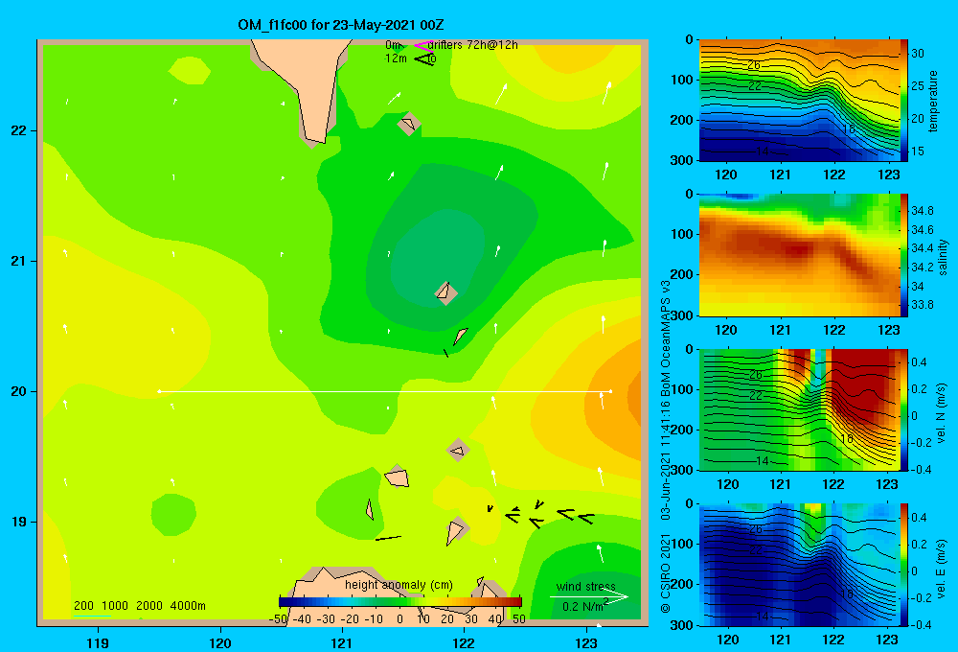Click the rotated 'salinity' colorbar label
The width and height of the screenshot is (958, 652).
coord(943,258)
